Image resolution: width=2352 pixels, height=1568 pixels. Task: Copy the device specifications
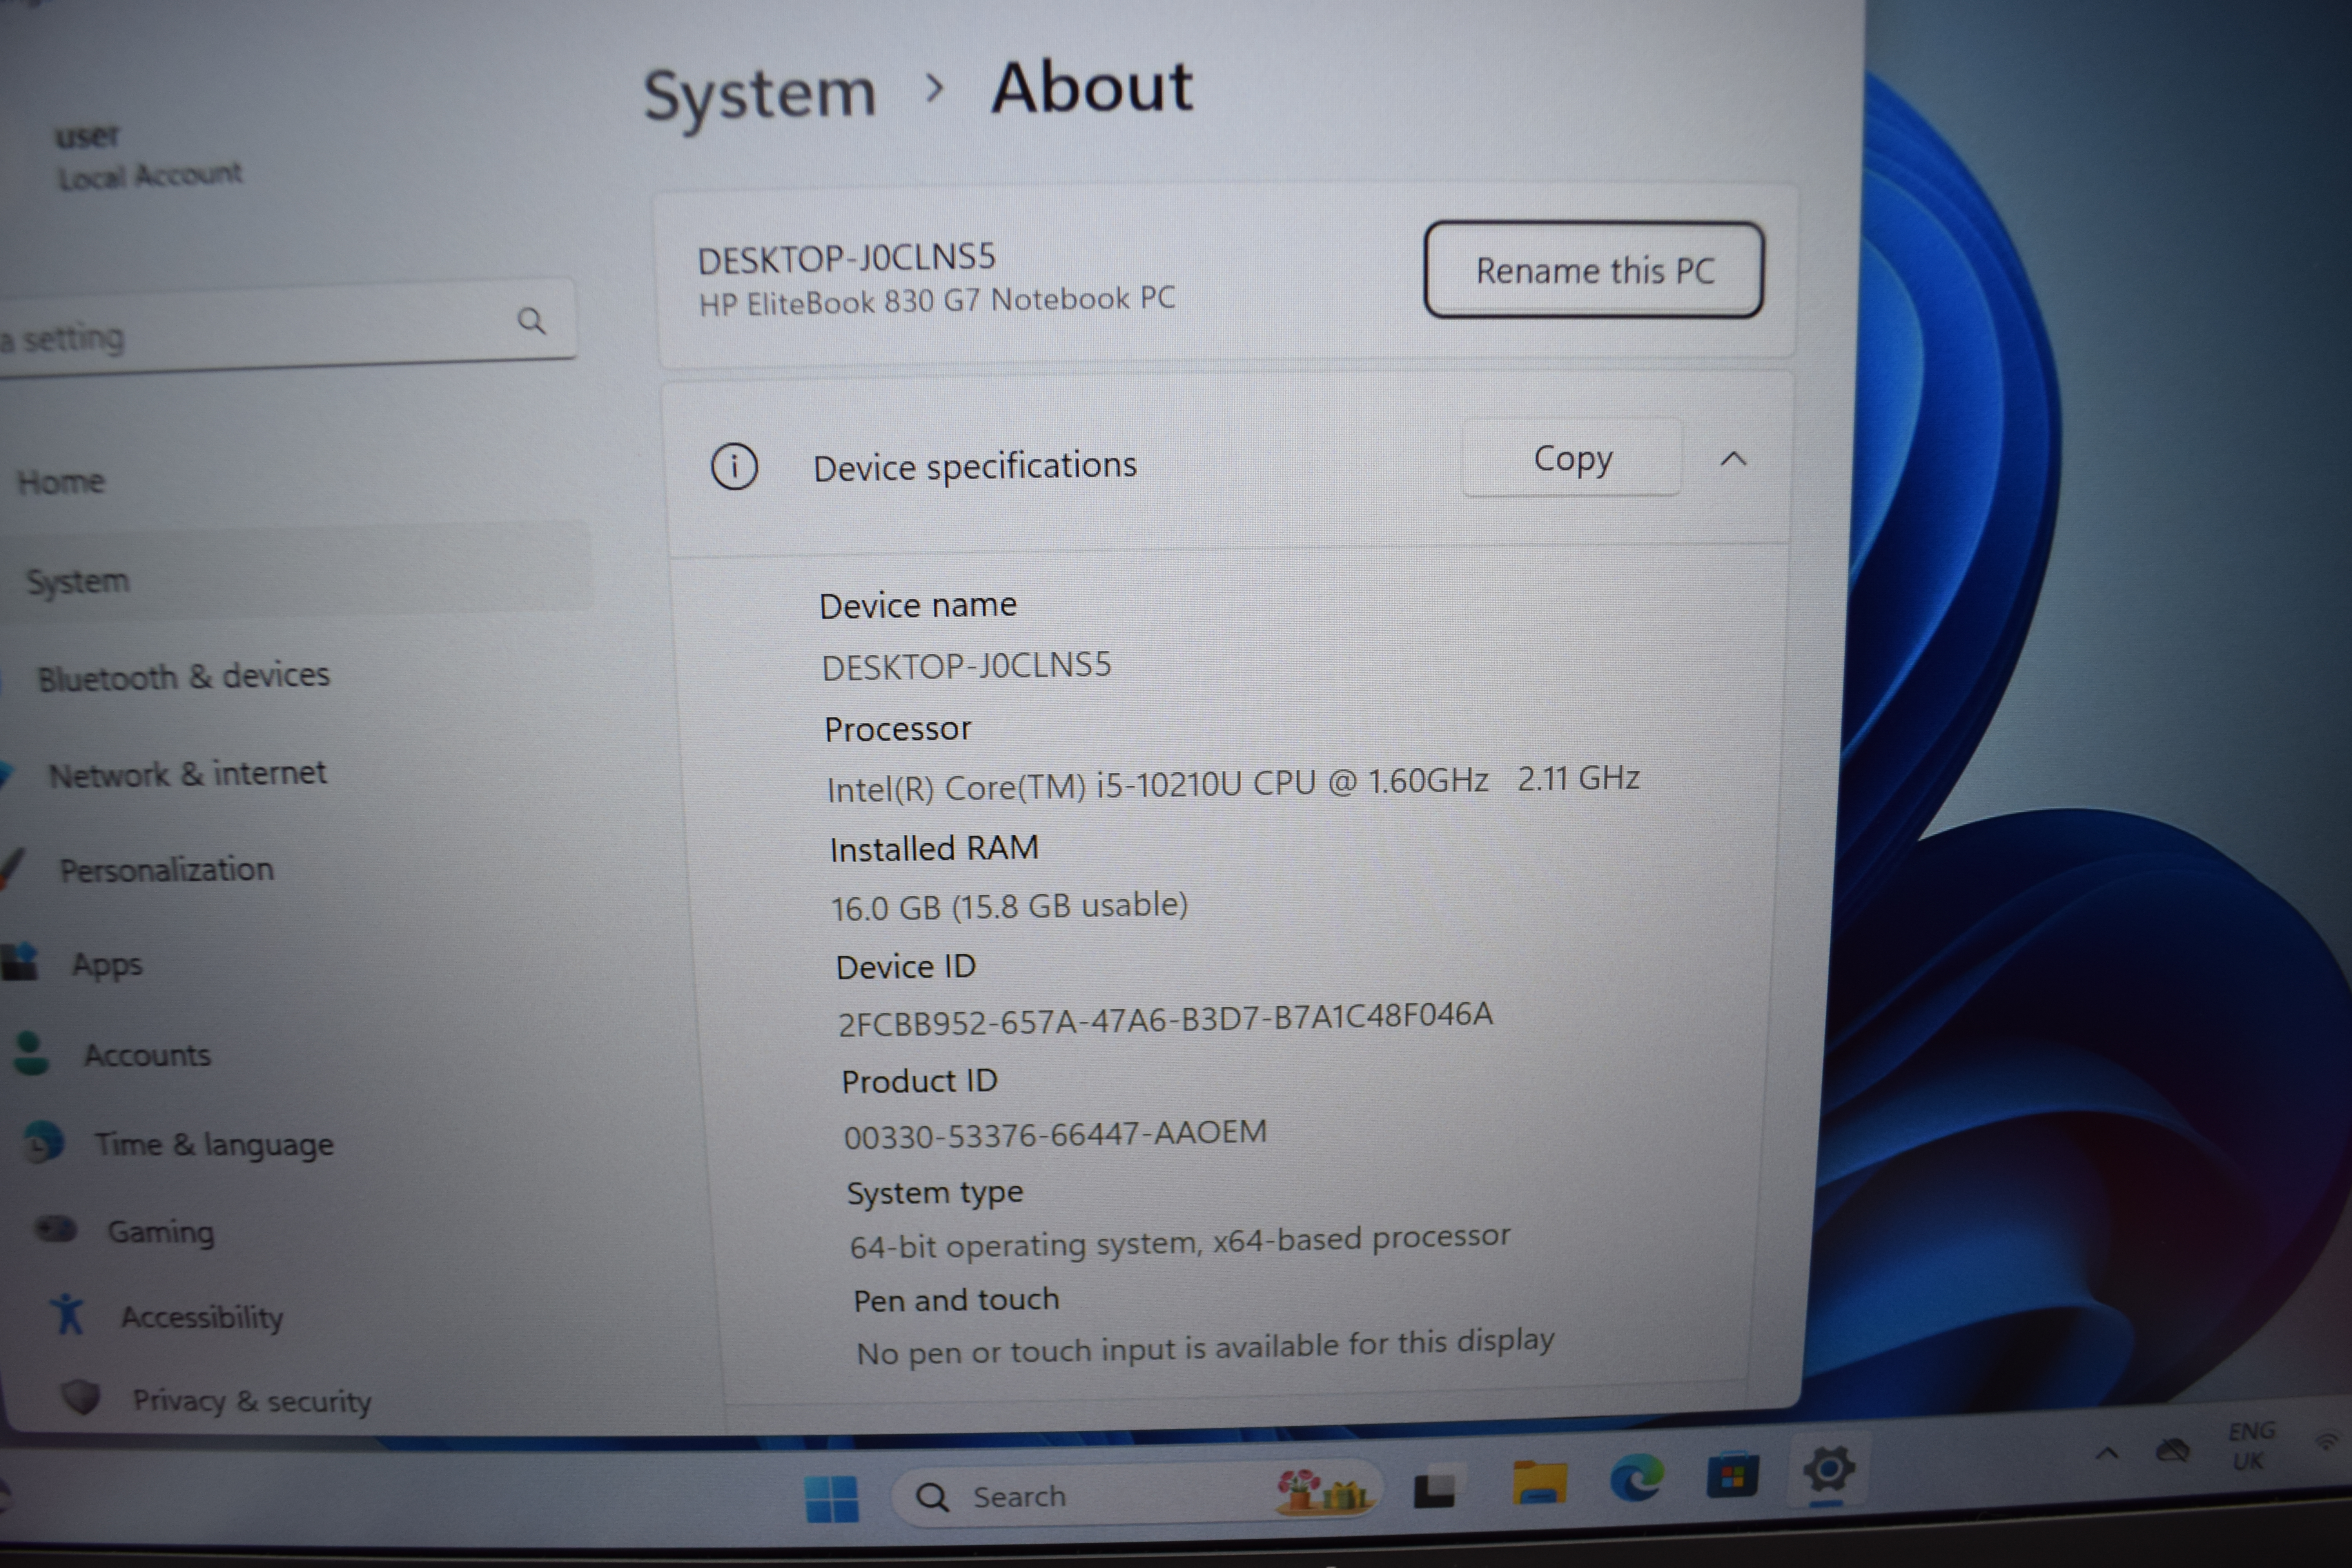[1572, 458]
